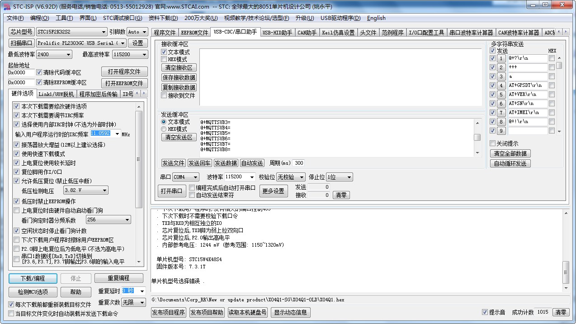
Task: Expand the 波特率 115200 dropdown
Action: click(240, 177)
